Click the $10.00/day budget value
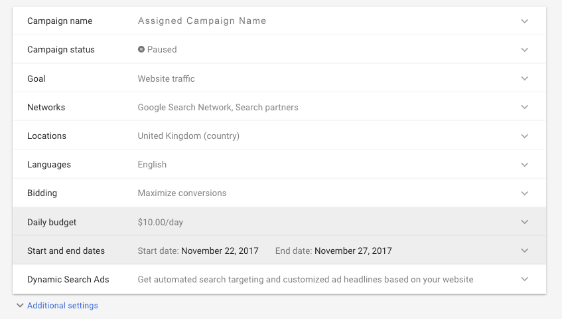The width and height of the screenshot is (562, 319). tap(160, 223)
